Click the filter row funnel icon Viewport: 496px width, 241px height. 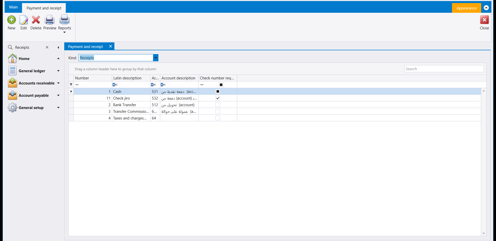tap(71, 85)
